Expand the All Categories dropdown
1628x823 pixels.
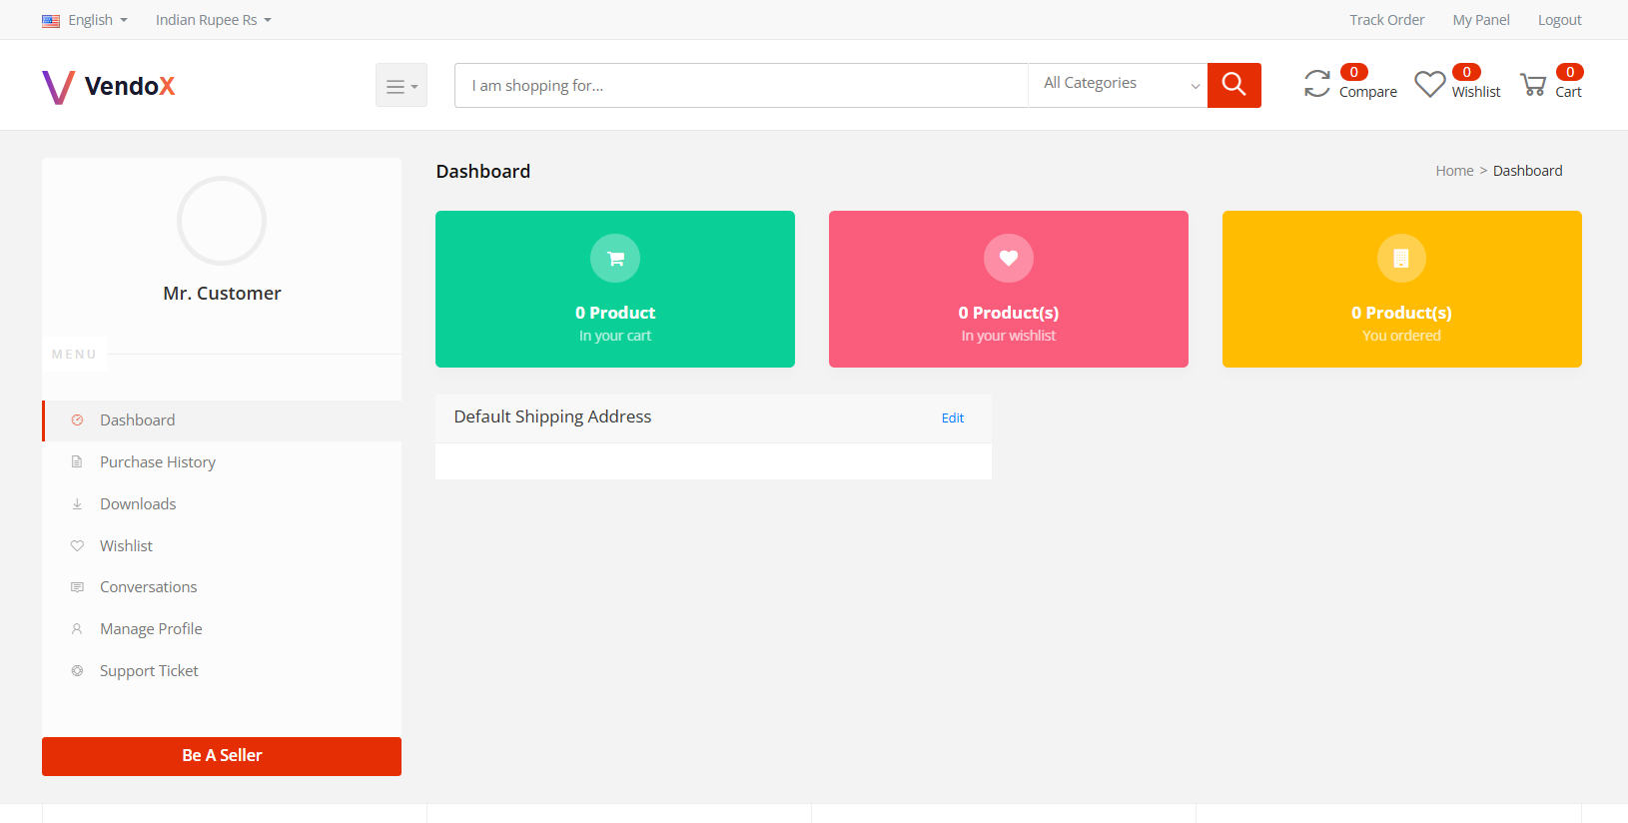[1118, 85]
